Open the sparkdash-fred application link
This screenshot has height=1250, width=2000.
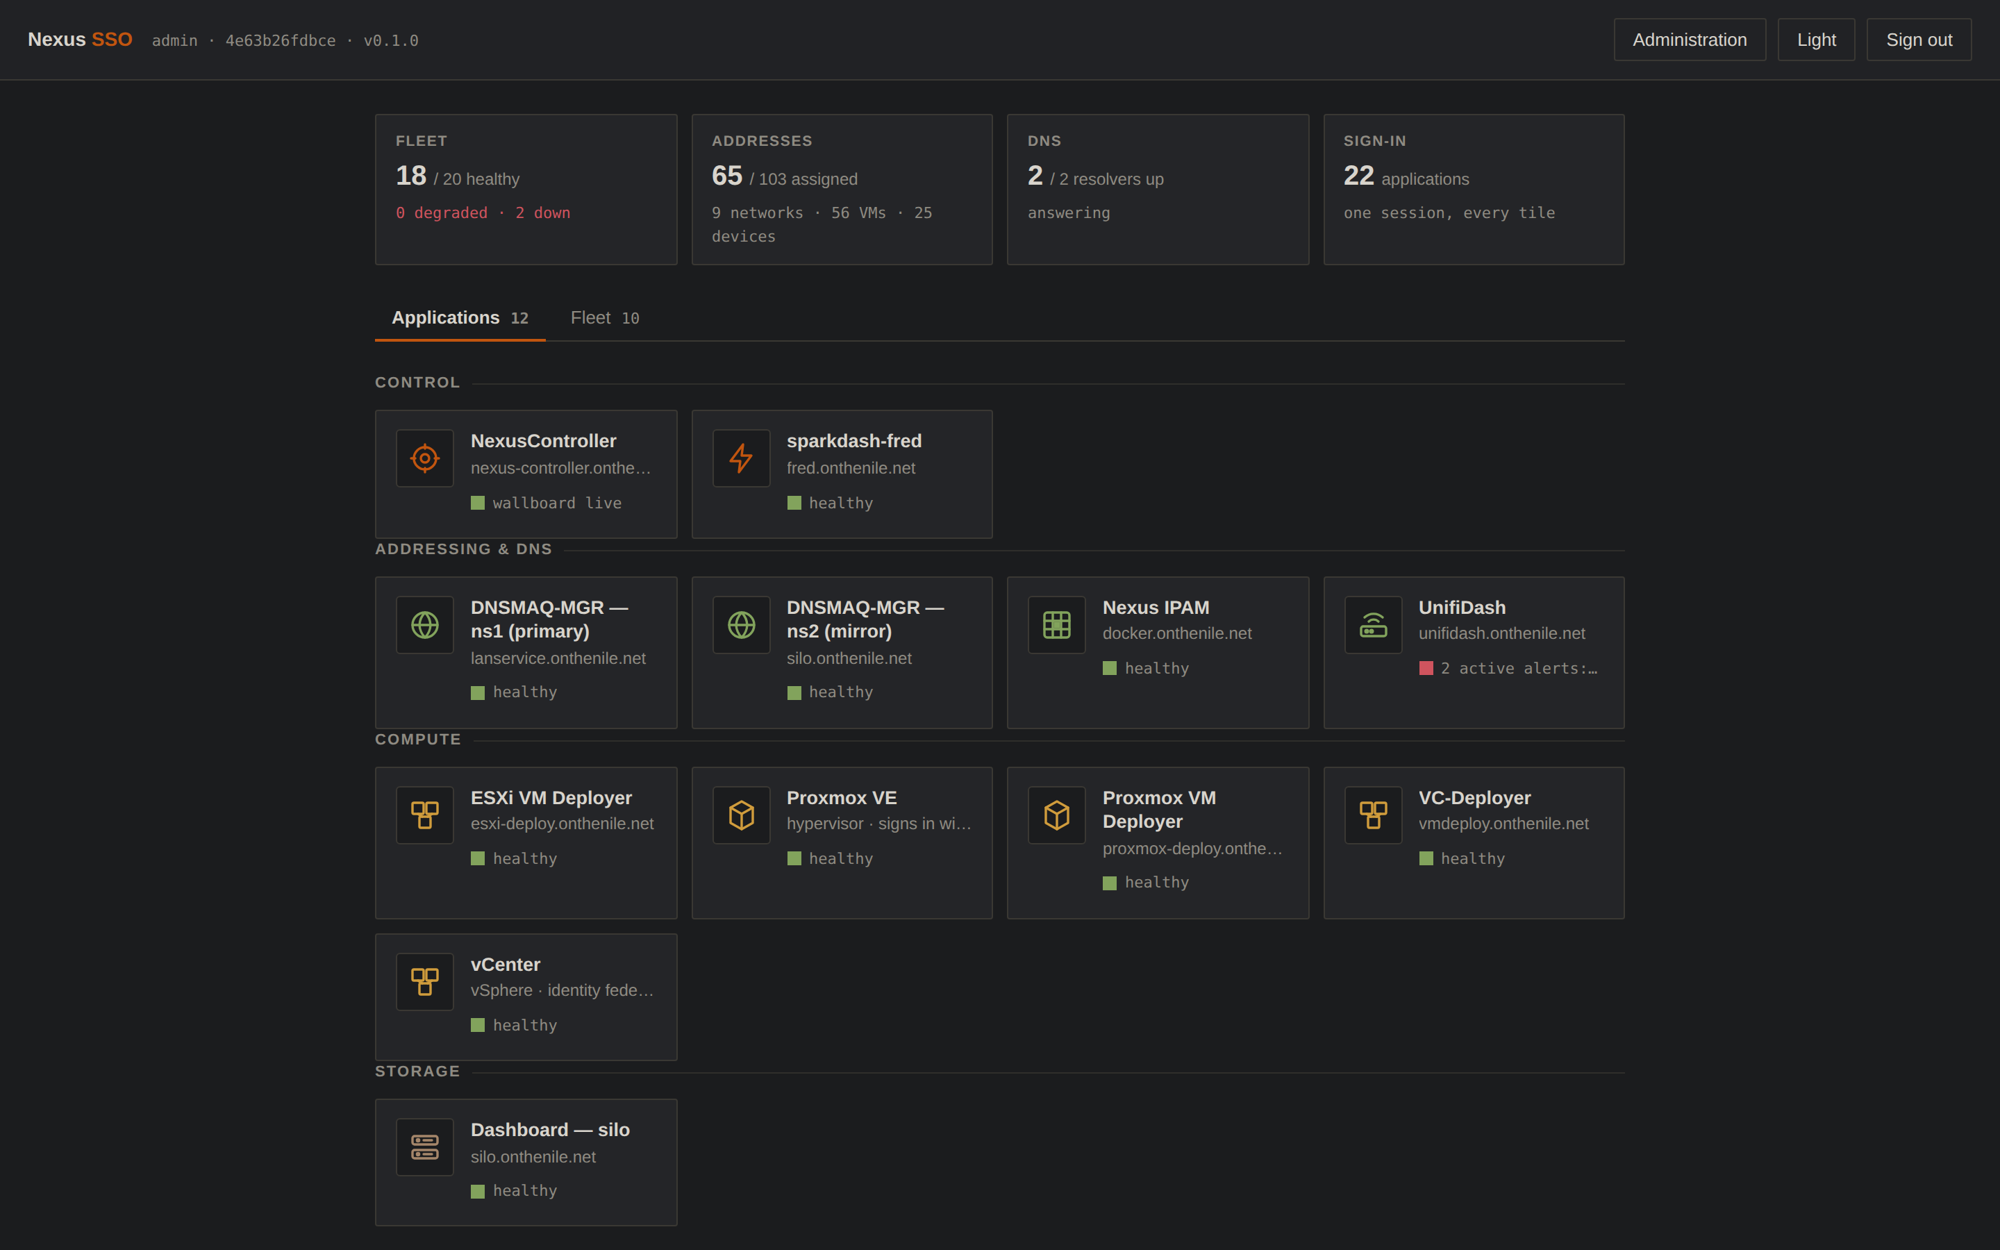[x=853, y=442]
